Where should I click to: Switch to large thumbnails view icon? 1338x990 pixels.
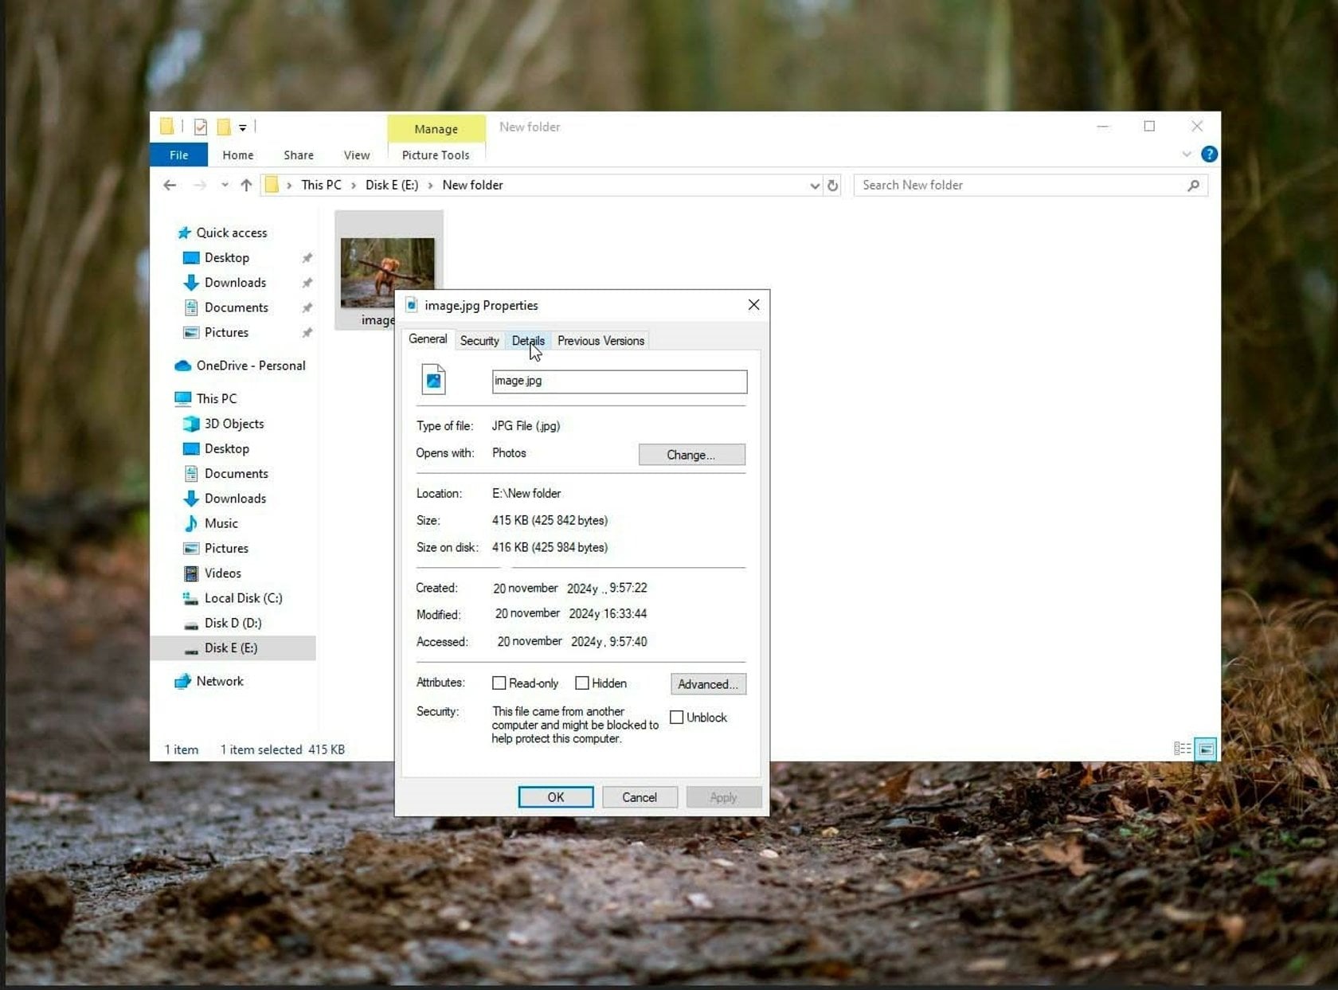(x=1207, y=749)
